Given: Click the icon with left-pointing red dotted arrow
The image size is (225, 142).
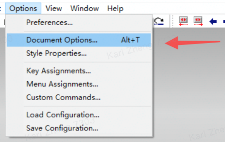Looking at the screenshot, I should (x=183, y=21).
